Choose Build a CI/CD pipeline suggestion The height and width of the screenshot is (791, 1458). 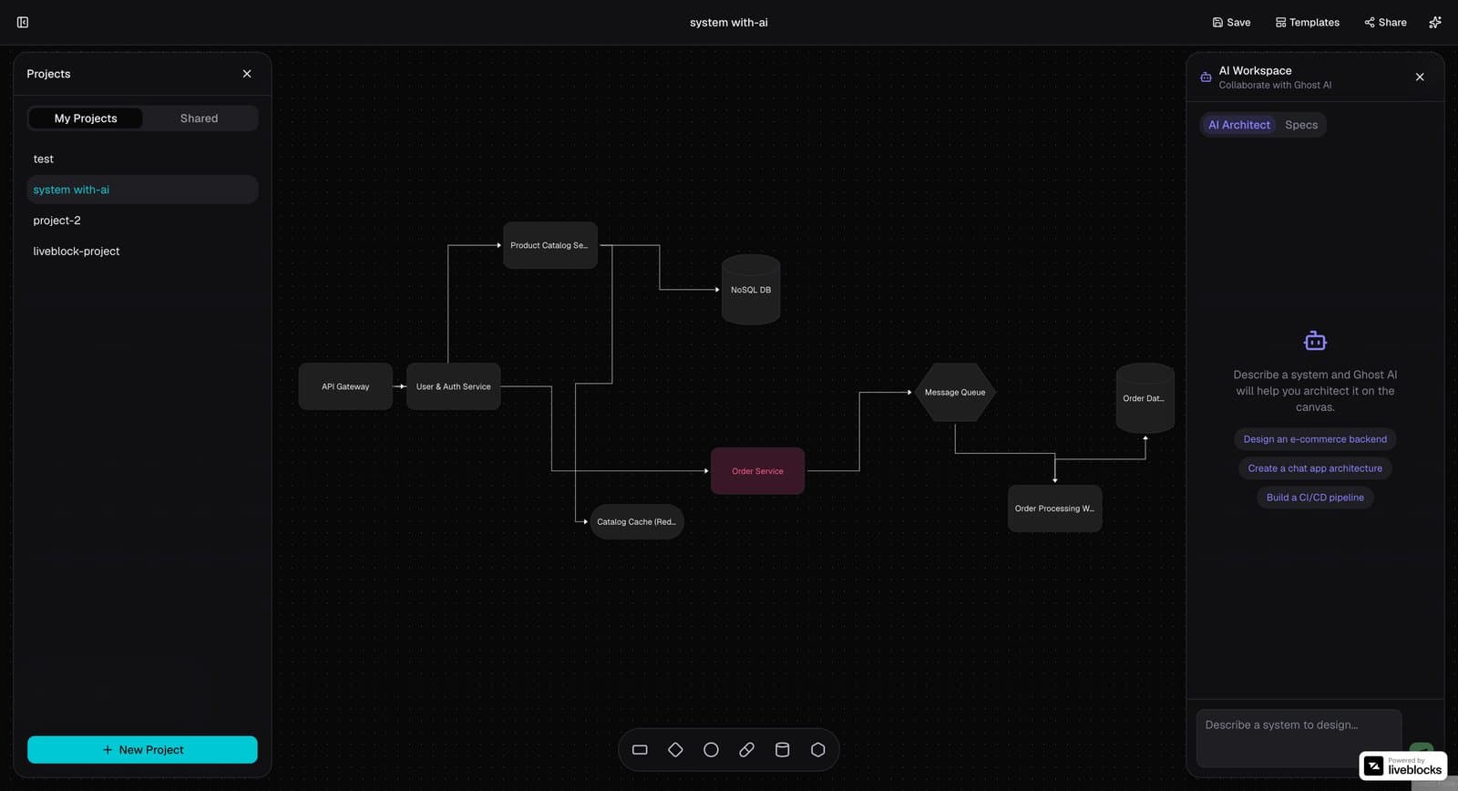pos(1315,498)
